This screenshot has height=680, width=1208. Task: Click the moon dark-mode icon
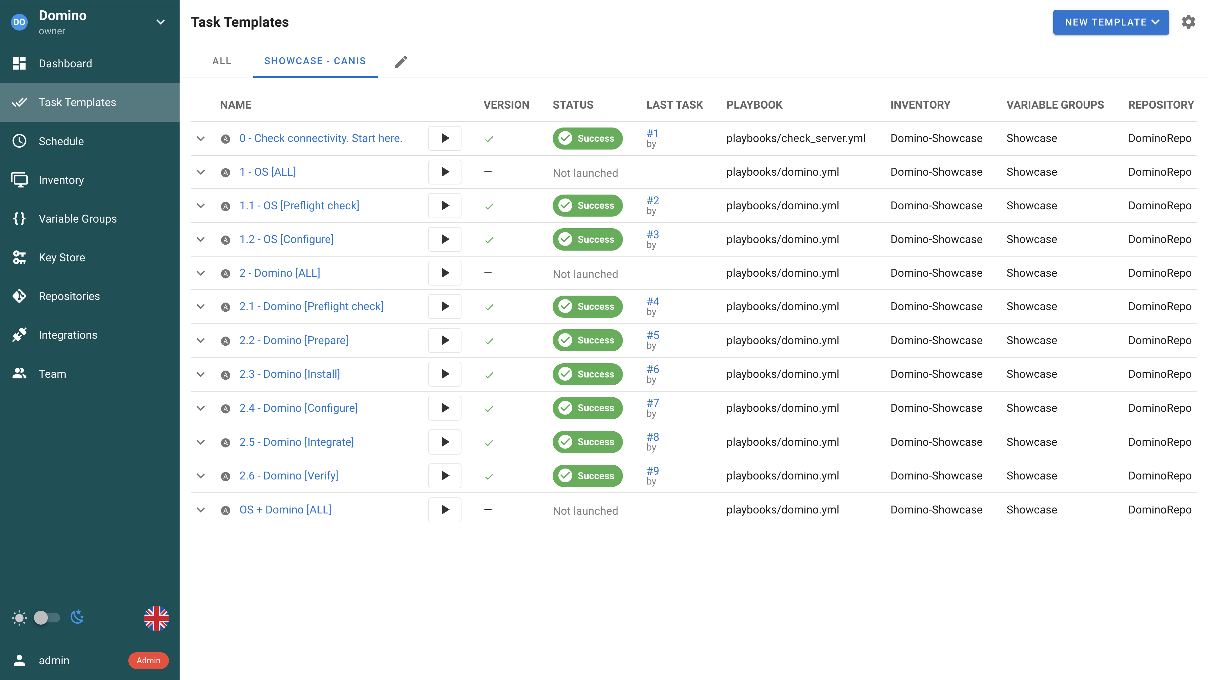[x=77, y=617]
